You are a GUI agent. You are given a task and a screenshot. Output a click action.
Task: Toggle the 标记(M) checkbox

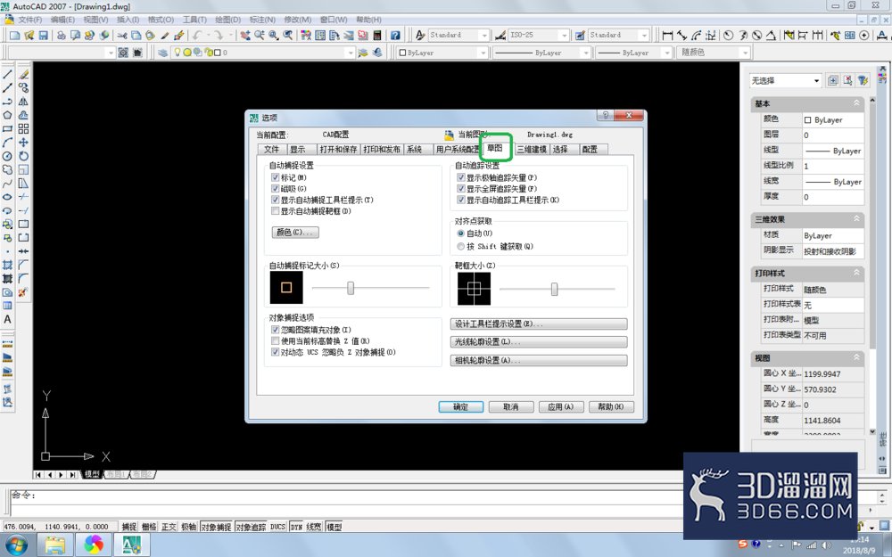pyautogui.click(x=276, y=177)
